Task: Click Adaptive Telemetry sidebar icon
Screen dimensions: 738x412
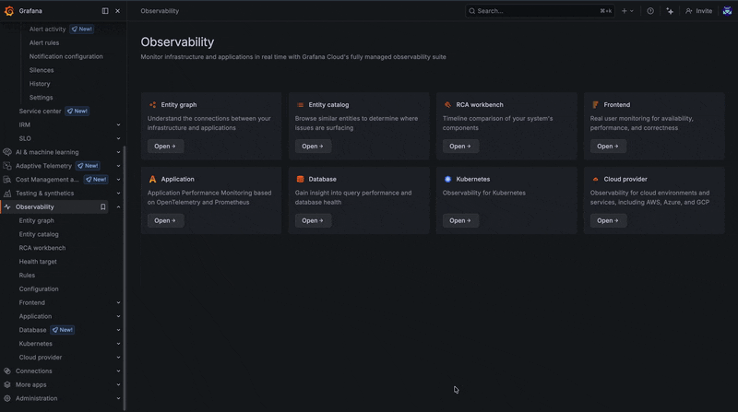Action: tap(7, 166)
